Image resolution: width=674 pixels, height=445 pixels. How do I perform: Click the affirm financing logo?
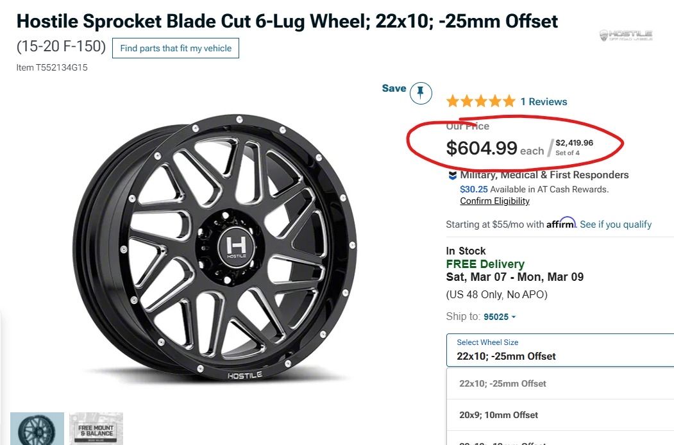point(561,222)
